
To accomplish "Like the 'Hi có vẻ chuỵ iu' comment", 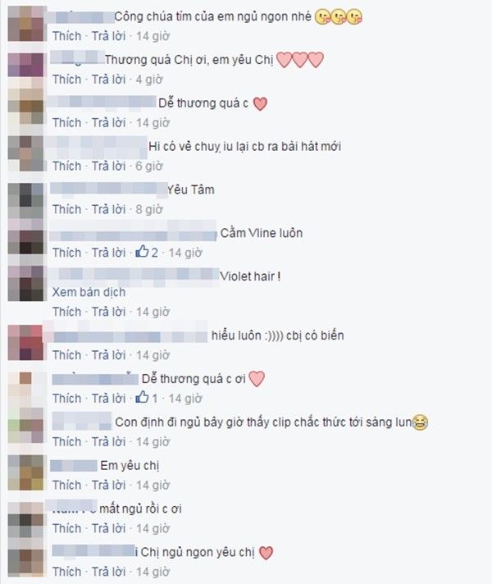I will tap(66, 166).
